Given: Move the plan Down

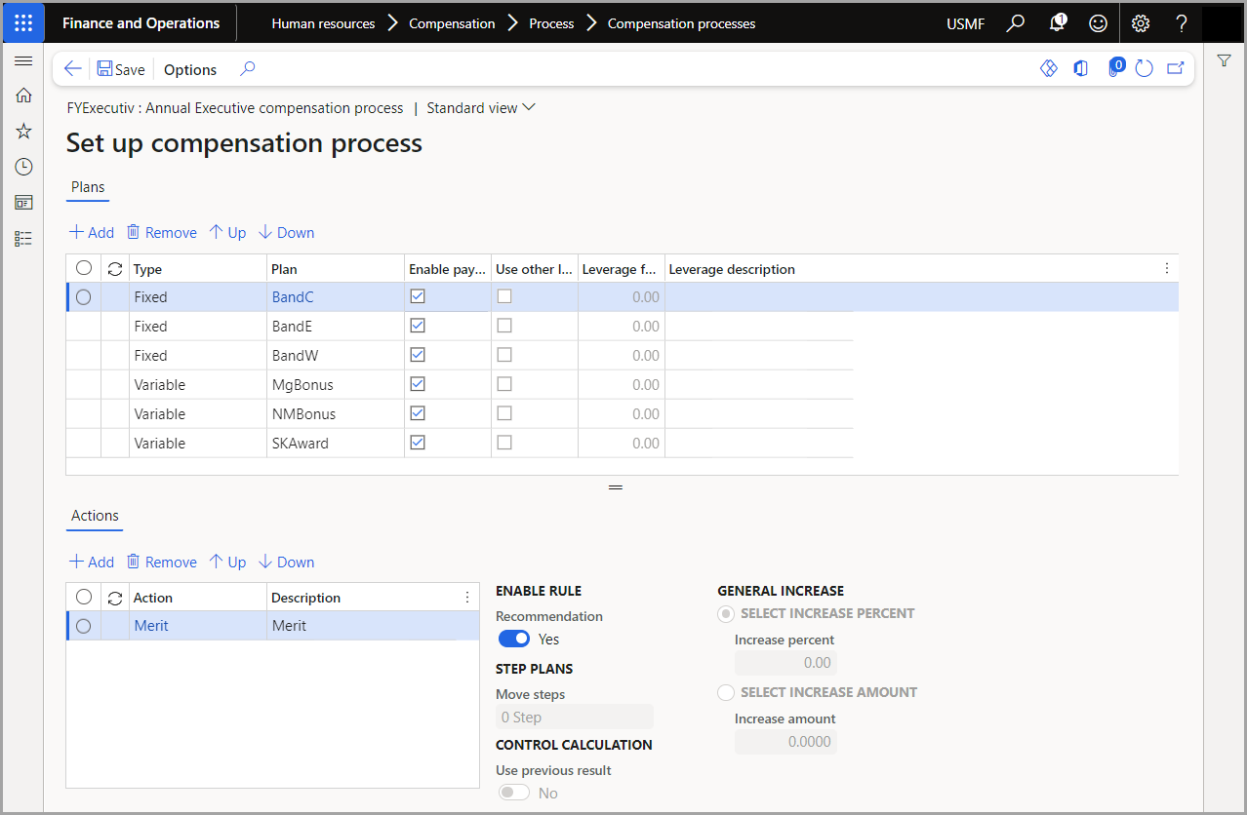Looking at the screenshot, I should tap(286, 232).
